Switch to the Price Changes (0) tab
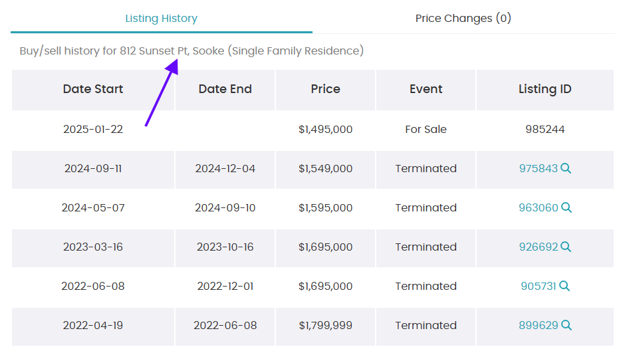 pyautogui.click(x=463, y=19)
